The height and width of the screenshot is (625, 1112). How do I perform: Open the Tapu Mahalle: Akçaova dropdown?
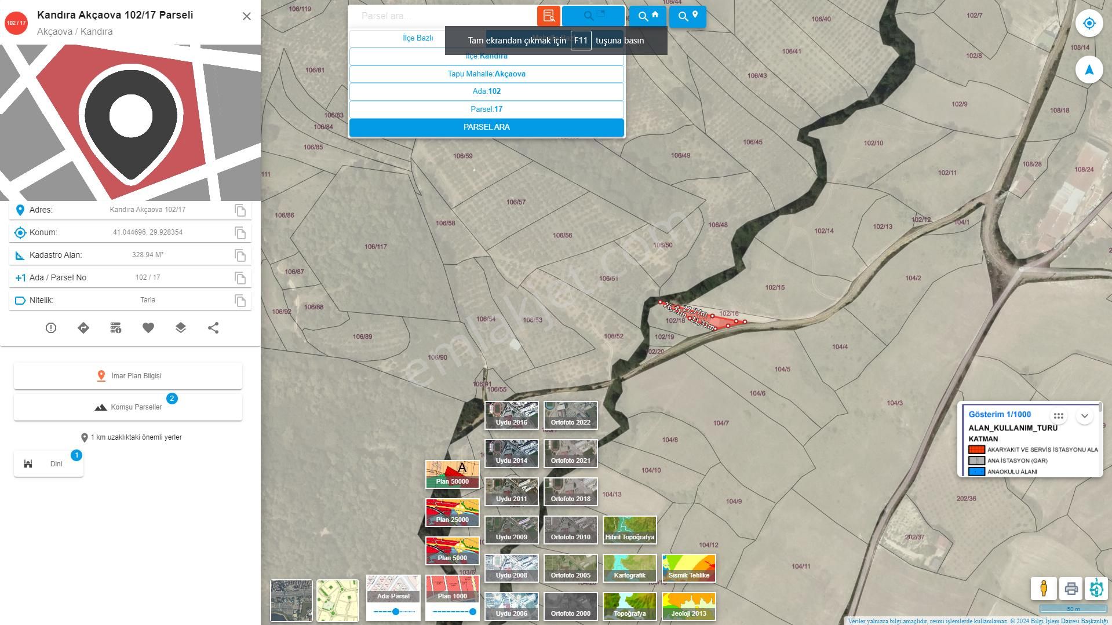point(487,74)
